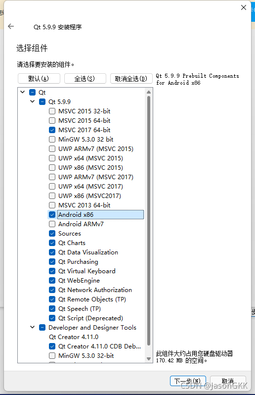Select the Sources row label
Image resolution: width=255 pixels, height=395 pixels.
[70, 234]
